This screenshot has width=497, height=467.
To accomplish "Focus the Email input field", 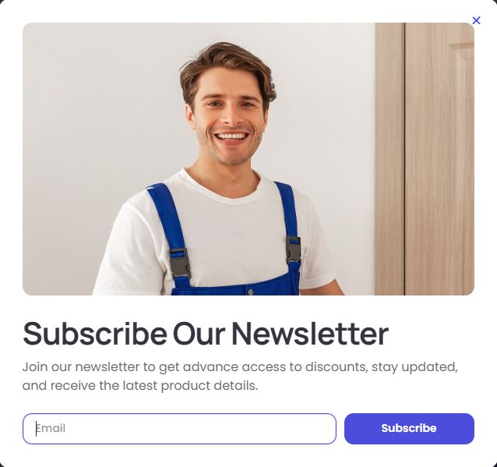I will [x=179, y=429].
